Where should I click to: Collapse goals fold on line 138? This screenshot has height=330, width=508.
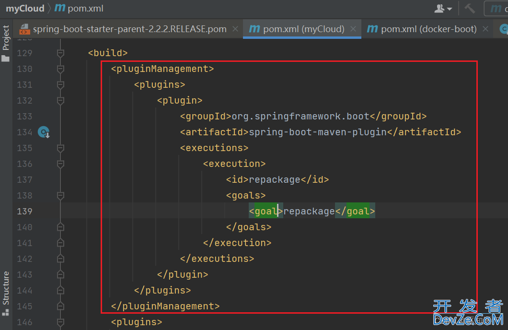click(x=60, y=196)
